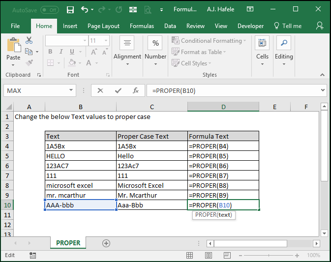Open the Undo history dropdown arrow
331x262 pixels.
tap(92, 9)
